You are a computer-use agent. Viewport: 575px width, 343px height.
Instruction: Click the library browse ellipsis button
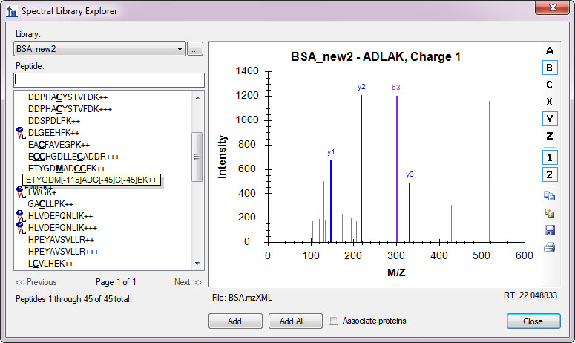[x=195, y=49]
